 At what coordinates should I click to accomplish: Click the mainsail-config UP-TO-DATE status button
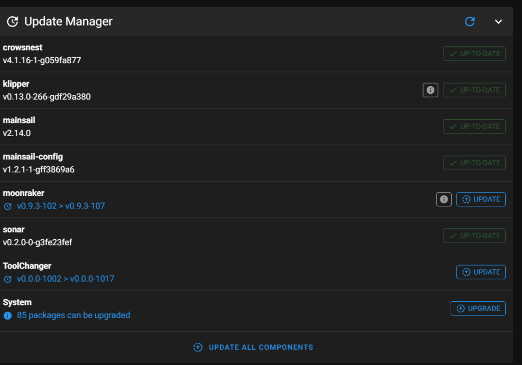point(474,163)
